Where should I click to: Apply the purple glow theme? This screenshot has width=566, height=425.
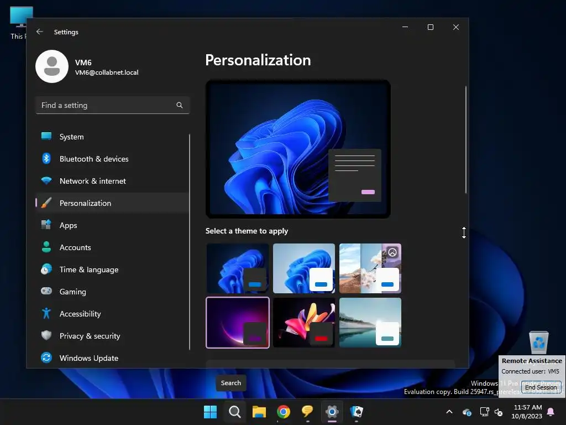238,323
